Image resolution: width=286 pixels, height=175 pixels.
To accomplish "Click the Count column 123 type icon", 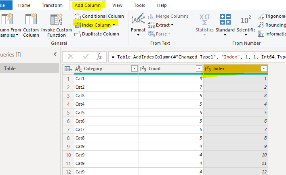I will [x=143, y=69].
